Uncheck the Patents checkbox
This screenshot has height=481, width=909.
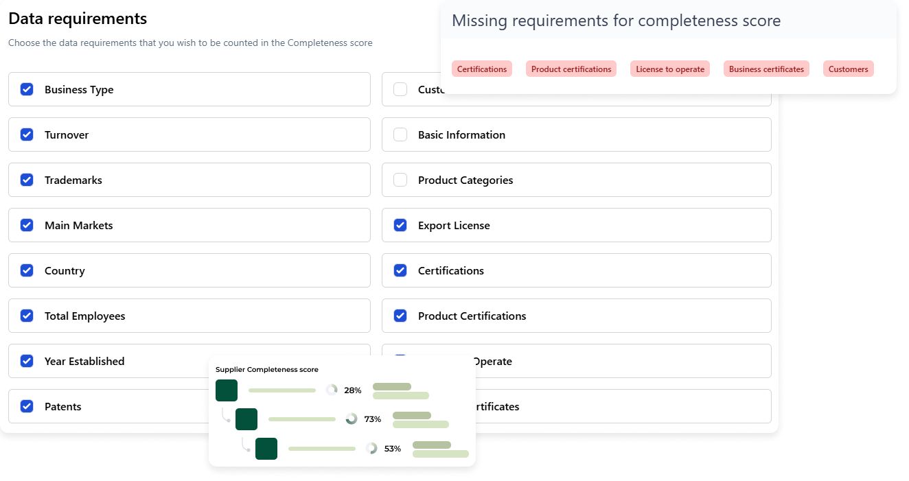click(27, 406)
